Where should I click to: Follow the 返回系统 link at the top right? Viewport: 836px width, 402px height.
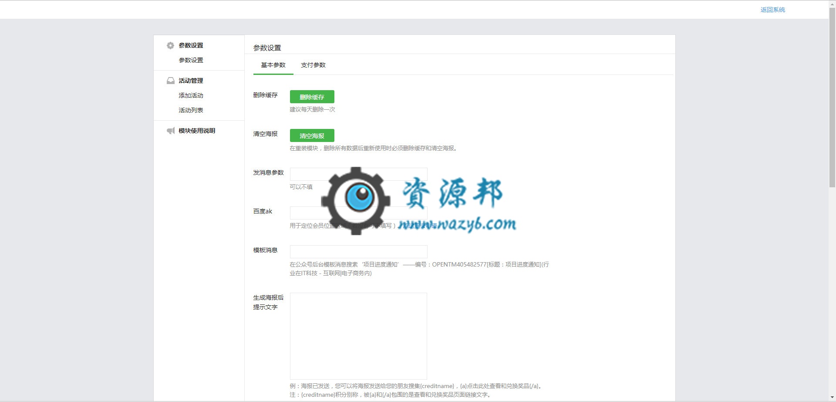pyautogui.click(x=772, y=10)
